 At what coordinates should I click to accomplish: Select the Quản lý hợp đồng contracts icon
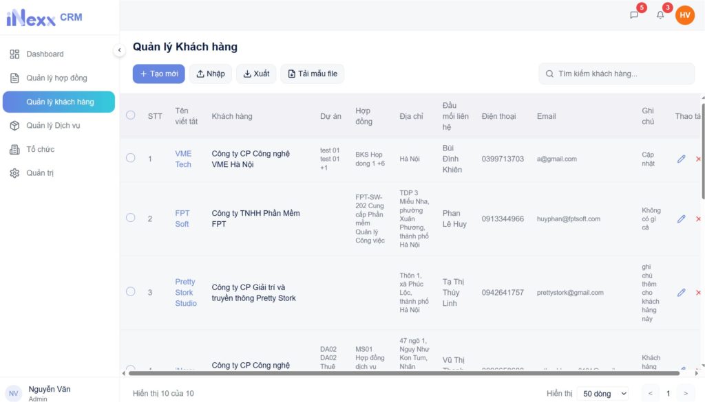click(x=15, y=78)
